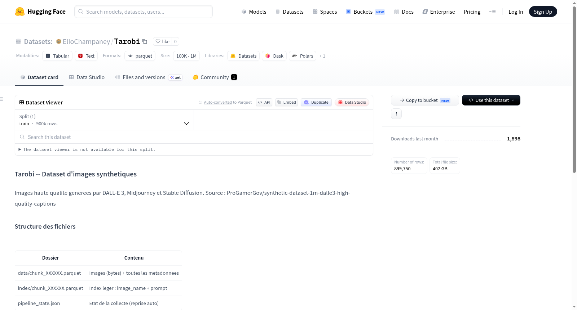Select the 100K - 1M size tag
Image resolution: width=577 pixels, height=310 pixels.
(186, 56)
